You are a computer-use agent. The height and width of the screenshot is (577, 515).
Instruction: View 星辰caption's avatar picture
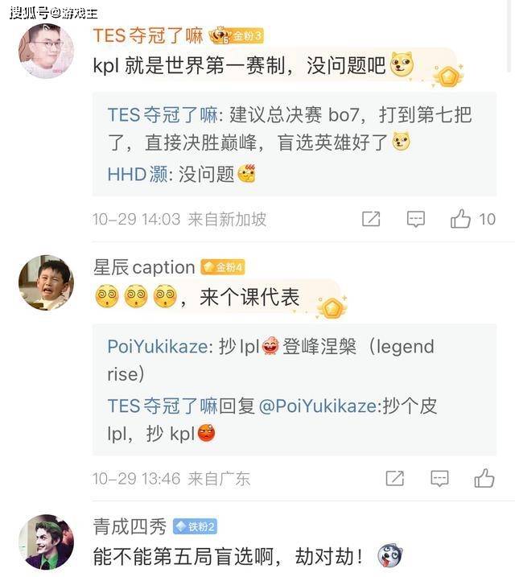46,282
